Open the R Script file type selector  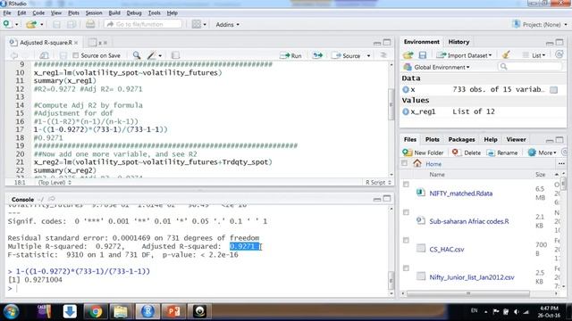[378, 182]
